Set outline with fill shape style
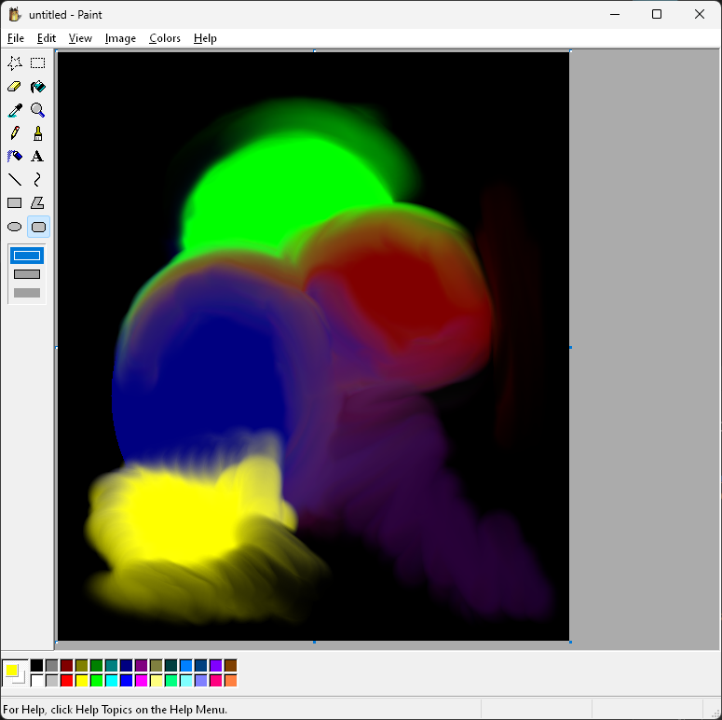 pos(27,274)
